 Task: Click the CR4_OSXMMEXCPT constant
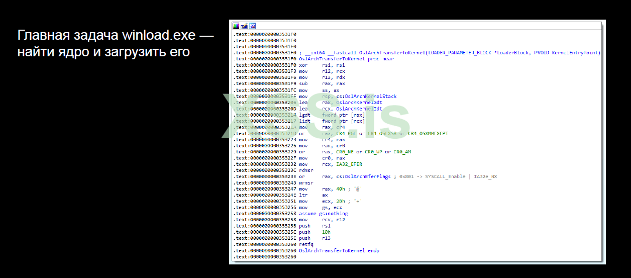pos(428,133)
